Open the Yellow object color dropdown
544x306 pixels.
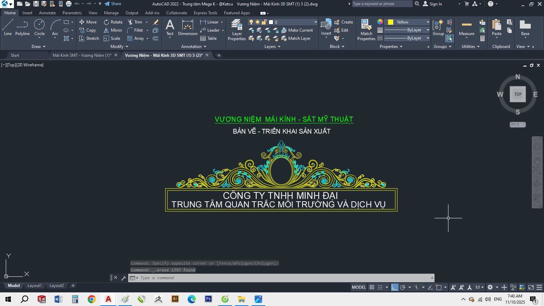[428, 22]
